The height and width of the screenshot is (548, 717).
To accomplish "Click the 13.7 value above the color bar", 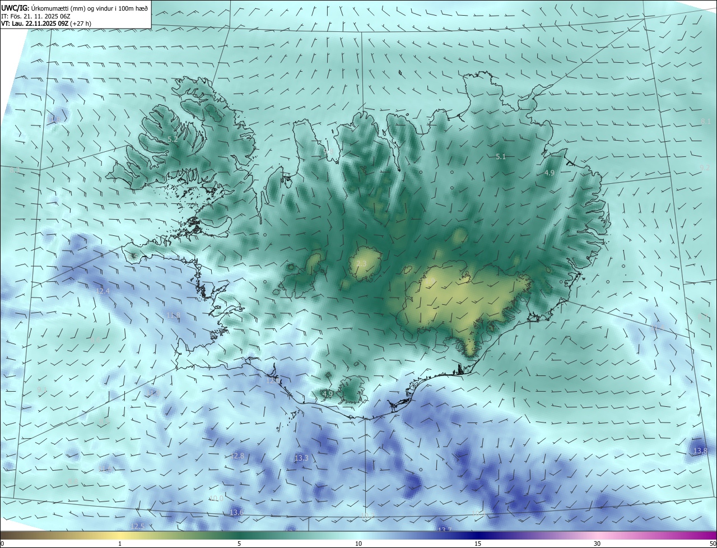I will 444,530.
